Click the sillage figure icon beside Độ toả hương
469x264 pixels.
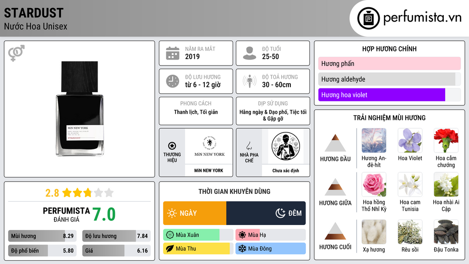[x=250, y=81]
